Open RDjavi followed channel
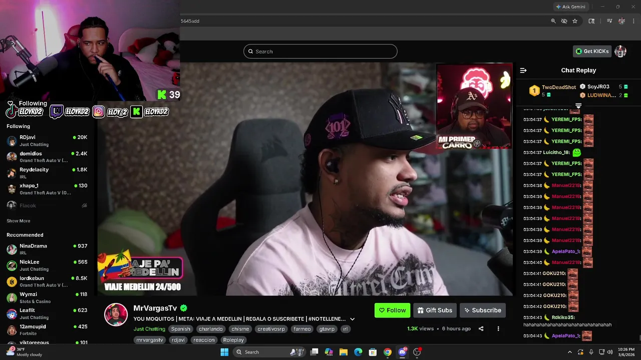The width and height of the screenshot is (641, 360). tap(47, 140)
